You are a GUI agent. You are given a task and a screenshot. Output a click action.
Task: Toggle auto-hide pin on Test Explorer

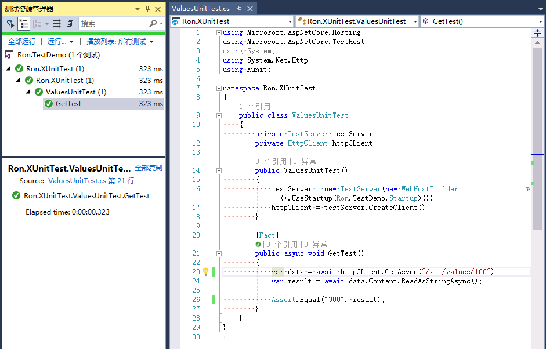point(147,9)
